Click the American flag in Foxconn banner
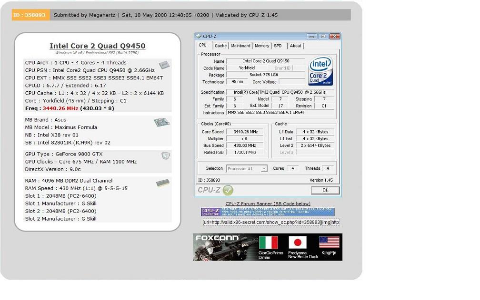Image resolution: width=480 pixels, height=300 pixels. (x=329, y=242)
